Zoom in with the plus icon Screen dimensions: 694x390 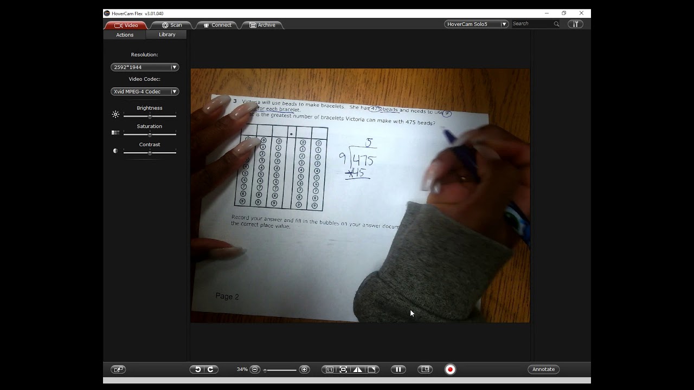point(304,369)
